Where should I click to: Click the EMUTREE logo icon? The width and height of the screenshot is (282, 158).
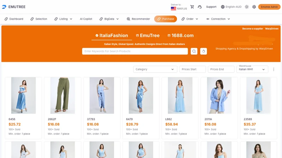coord(4,7)
